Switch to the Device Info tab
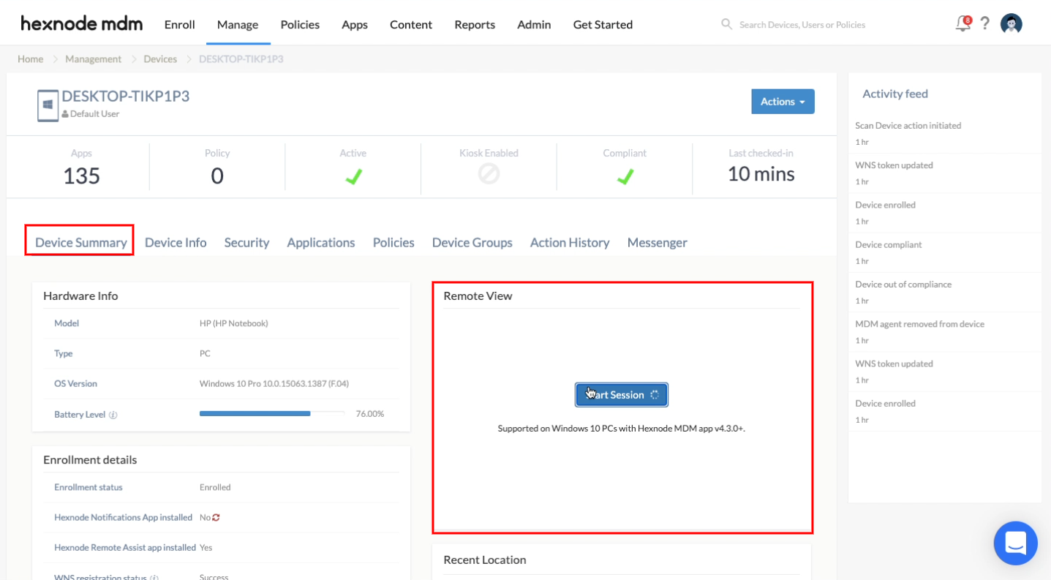Viewport: 1051px width, 580px height. tap(176, 242)
